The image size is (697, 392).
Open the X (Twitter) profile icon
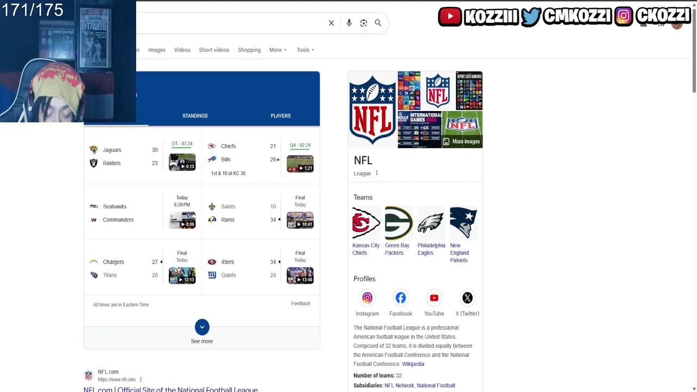coord(467,298)
